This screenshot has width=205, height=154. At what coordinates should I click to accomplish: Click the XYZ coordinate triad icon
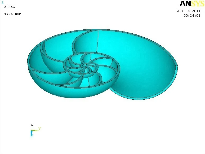(x=35, y=130)
